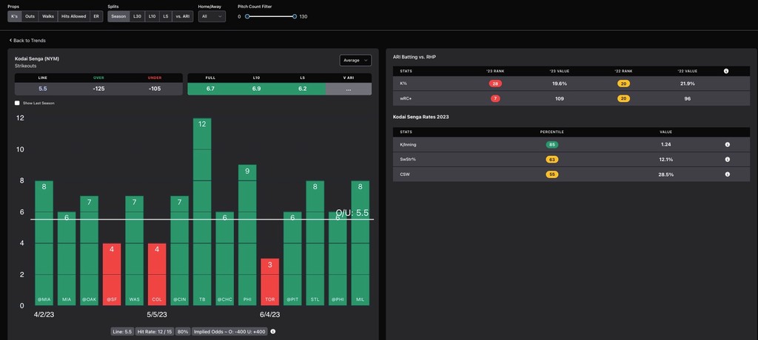Screen dimensions: 758x340
Task: Click the Kodai Senga (NYM) title
Action: pos(37,58)
